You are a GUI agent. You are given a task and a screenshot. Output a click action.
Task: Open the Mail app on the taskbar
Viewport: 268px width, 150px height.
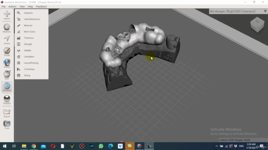coord(43,146)
